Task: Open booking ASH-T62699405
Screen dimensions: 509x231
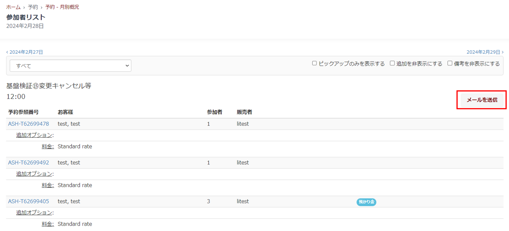Action: (29, 201)
